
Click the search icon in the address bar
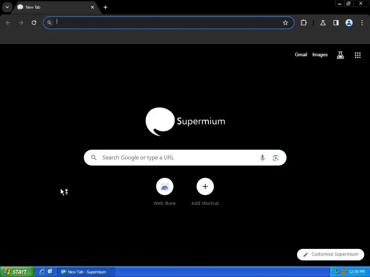pos(49,23)
